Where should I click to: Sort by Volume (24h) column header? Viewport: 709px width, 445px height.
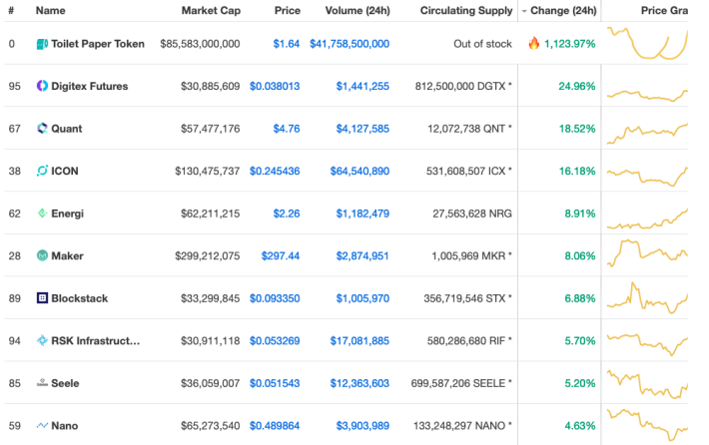357,10
